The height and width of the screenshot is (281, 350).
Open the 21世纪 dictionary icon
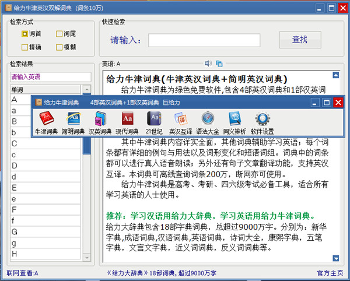click(153, 123)
